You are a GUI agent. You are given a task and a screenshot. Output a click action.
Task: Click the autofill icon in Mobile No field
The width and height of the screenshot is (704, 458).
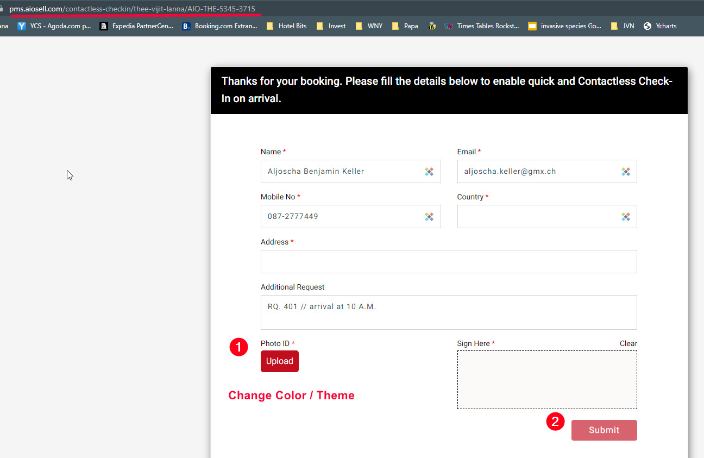[x=429, y=217]
